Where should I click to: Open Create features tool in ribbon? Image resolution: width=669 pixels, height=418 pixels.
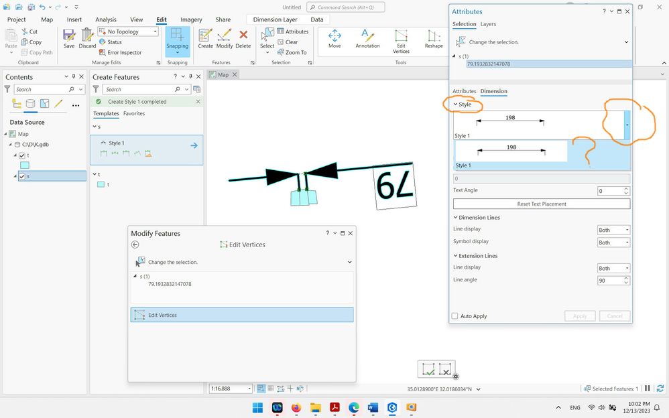(205, 38)
